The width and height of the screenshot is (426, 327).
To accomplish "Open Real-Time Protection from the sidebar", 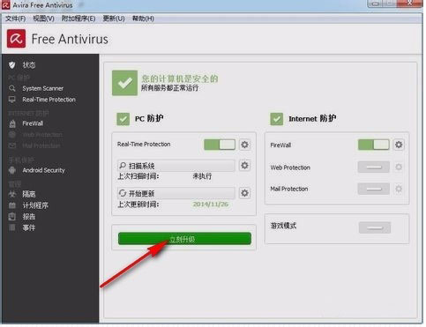I will [49, 100].
